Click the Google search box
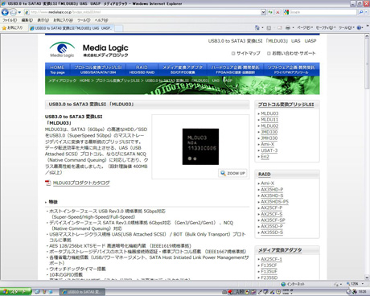This screenshot has height=296, width=370. [x=320, y=12]
